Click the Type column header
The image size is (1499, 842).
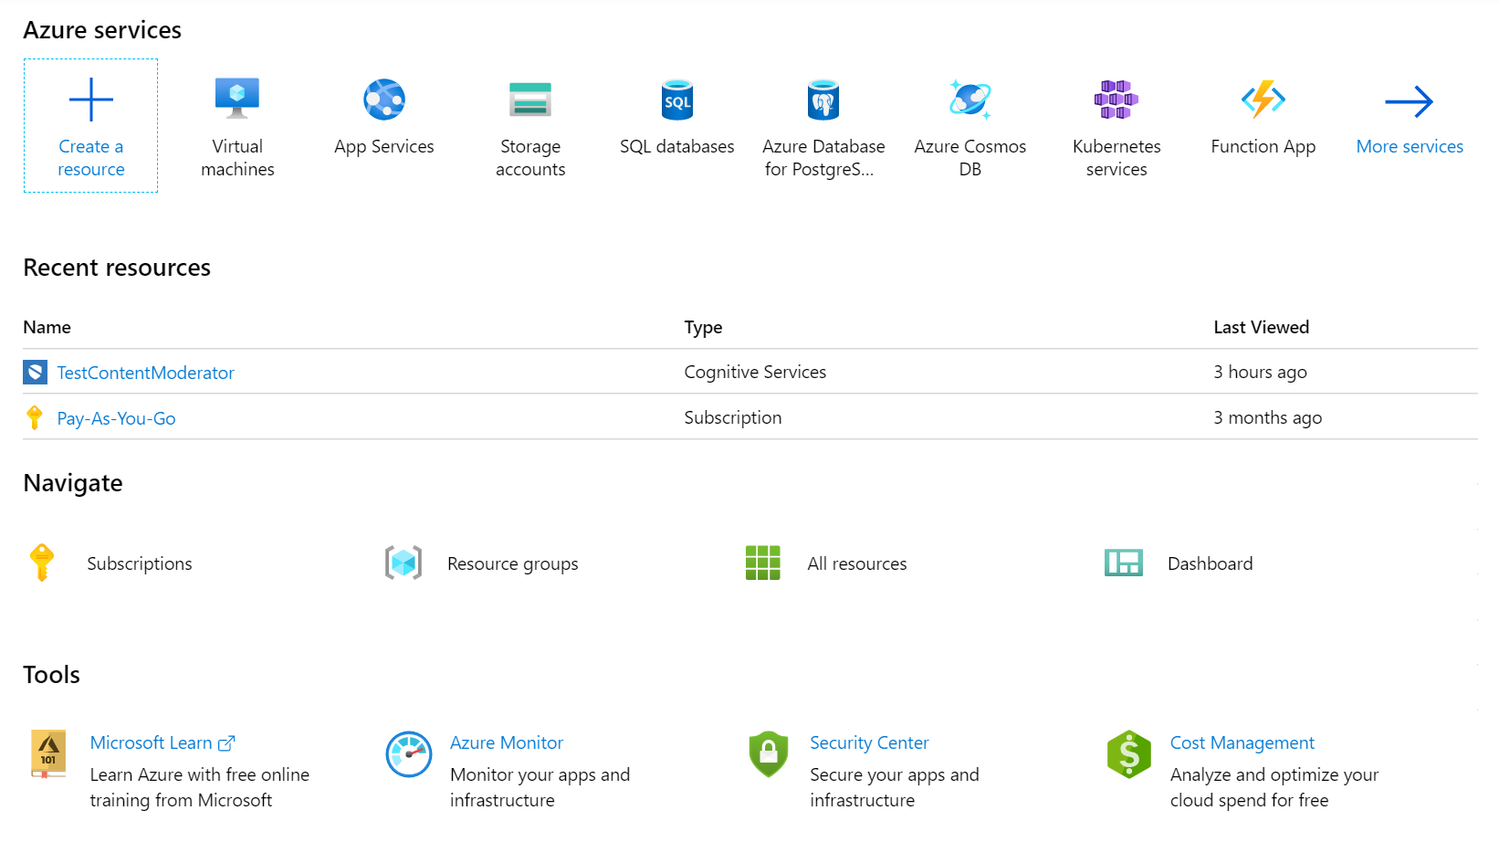coord(704,327)
